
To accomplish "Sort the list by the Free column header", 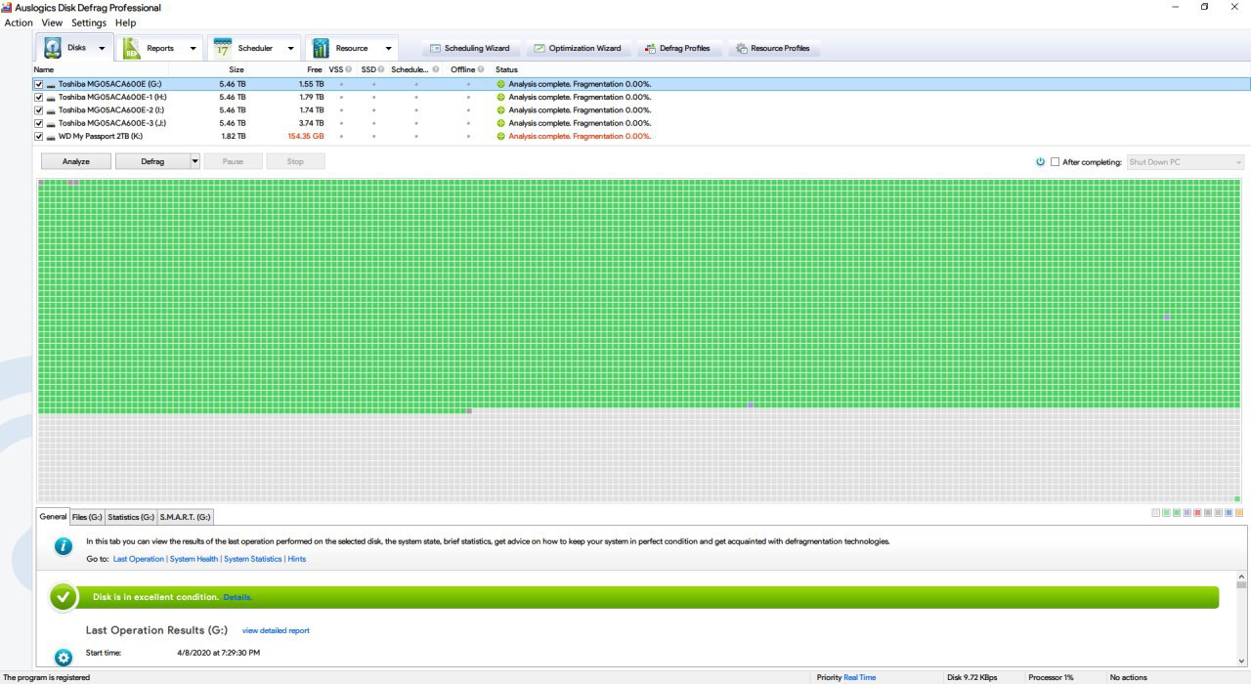I will pyautogui.click(x=315, y=69).
